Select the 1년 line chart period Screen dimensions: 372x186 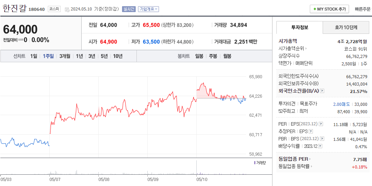(x=79, y=56)
